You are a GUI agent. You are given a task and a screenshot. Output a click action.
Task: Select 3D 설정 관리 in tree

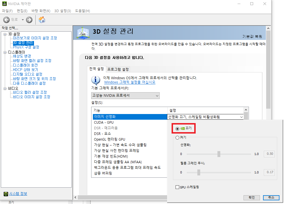point(23,43)
